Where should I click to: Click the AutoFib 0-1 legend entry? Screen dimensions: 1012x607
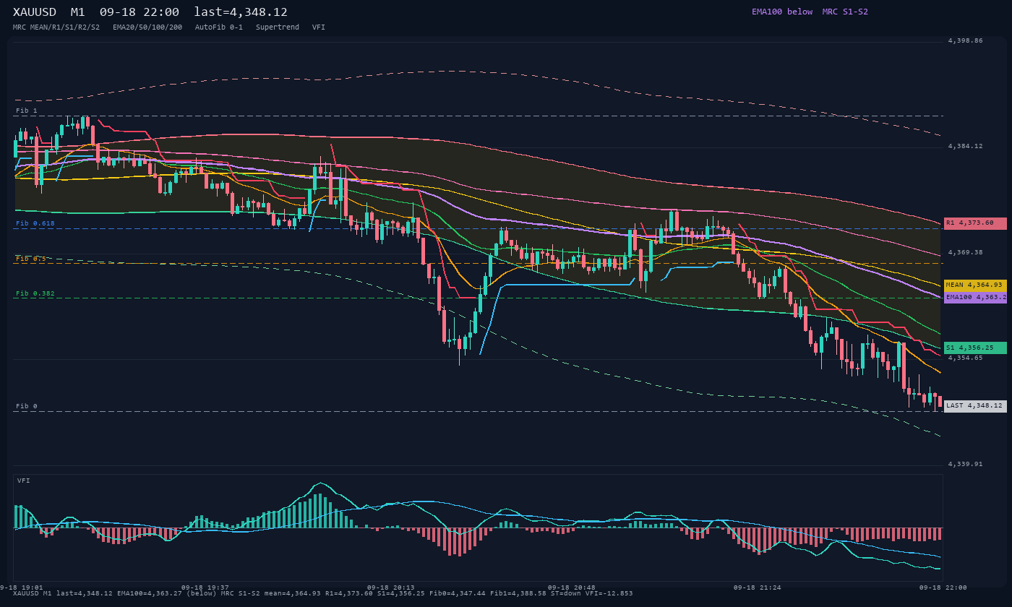[219, 27]
